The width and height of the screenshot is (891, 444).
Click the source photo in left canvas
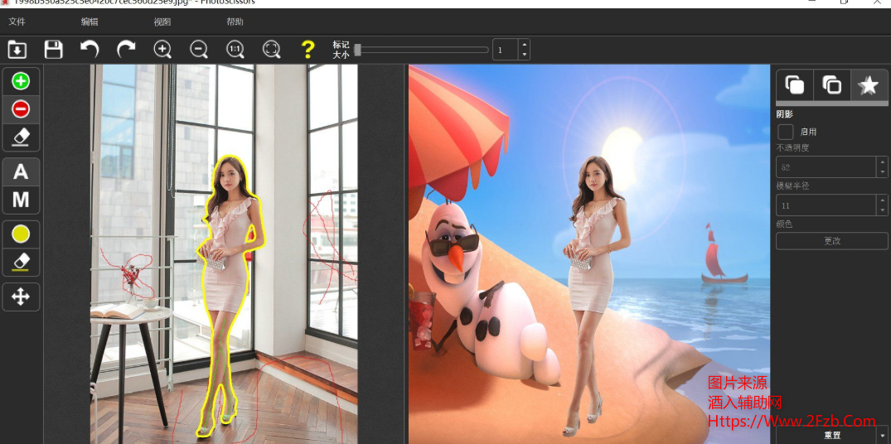tap(224, 253)
